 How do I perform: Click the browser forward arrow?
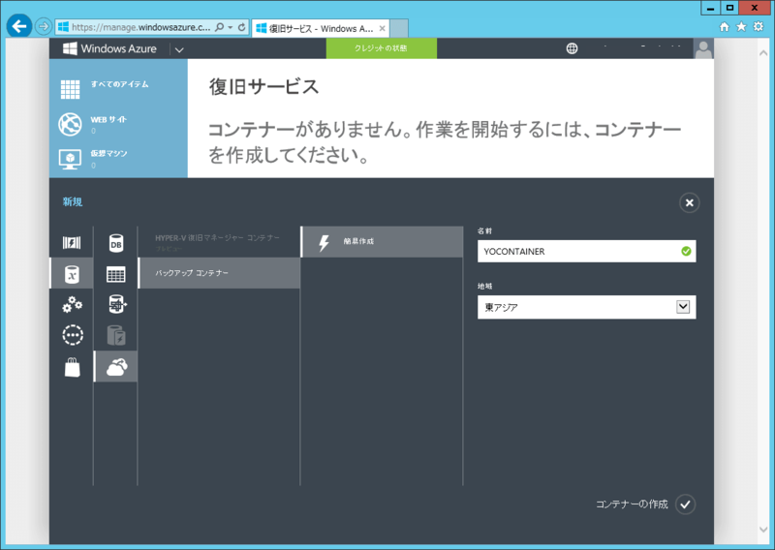coord(44,26)
